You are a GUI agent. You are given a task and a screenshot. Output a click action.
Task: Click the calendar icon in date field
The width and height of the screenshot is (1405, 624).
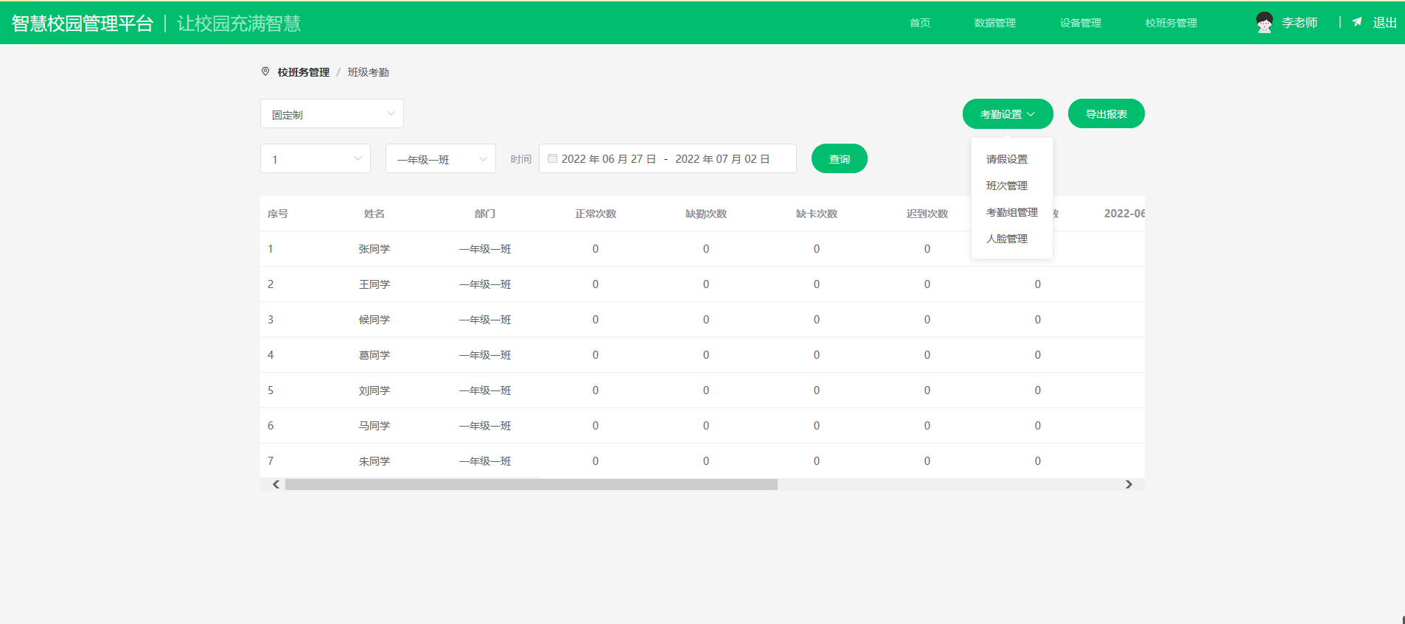click(552, 158)
